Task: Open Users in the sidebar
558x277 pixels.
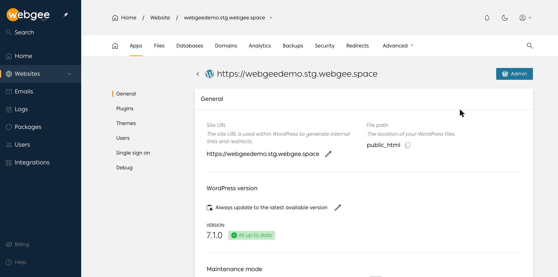Action: 41,145
